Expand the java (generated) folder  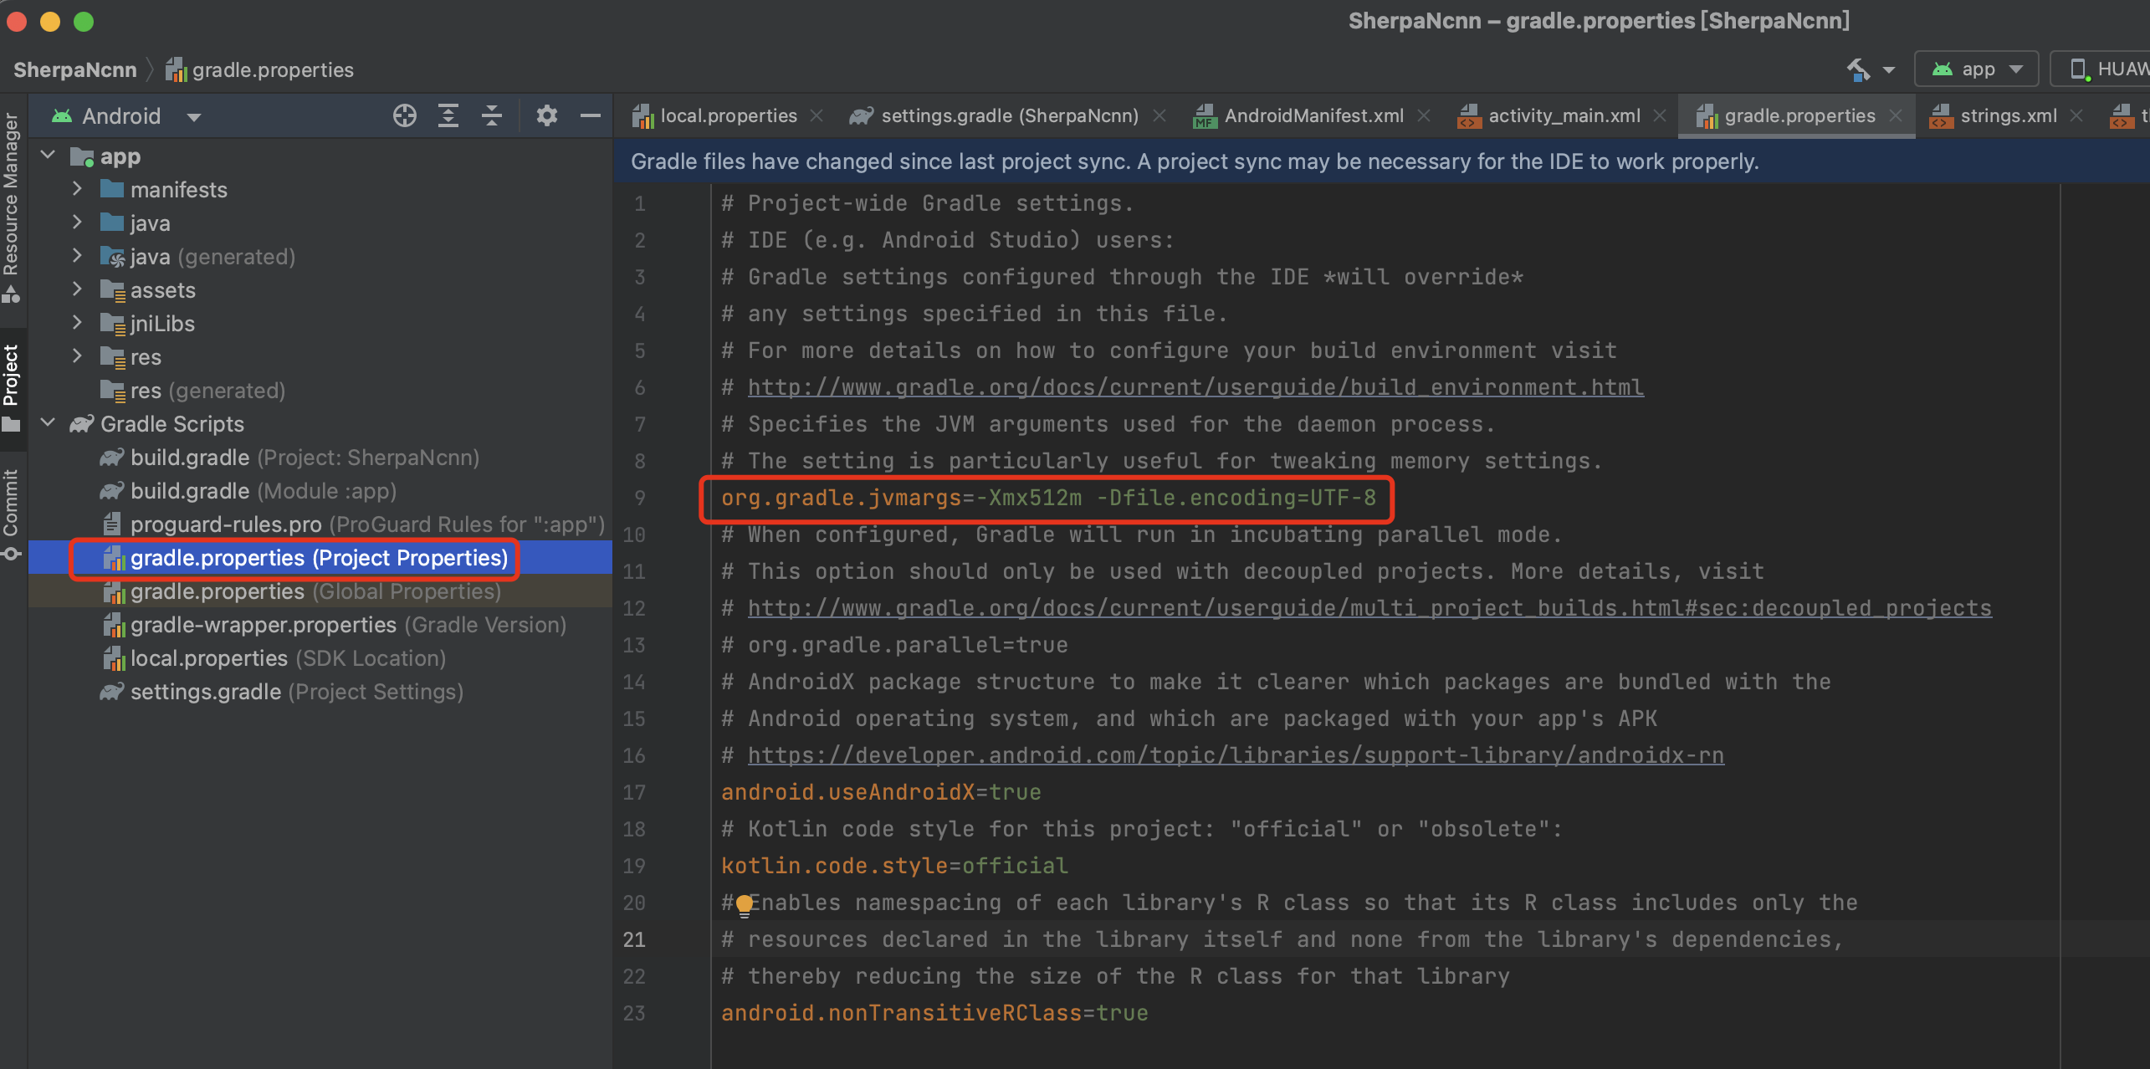click(77, 256)
